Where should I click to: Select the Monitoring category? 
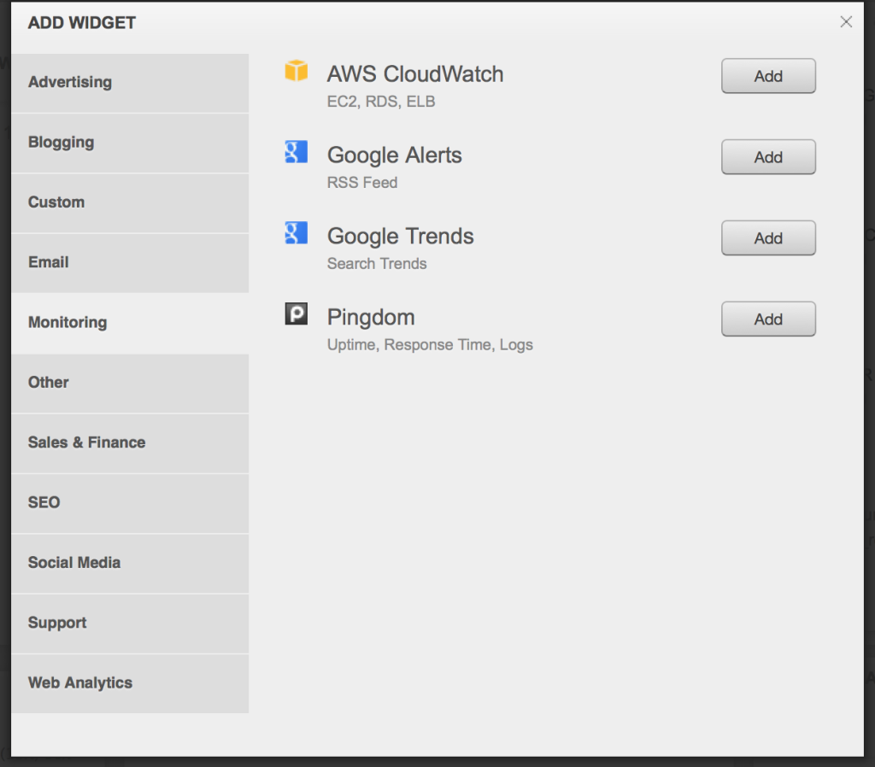click(130, 323)
